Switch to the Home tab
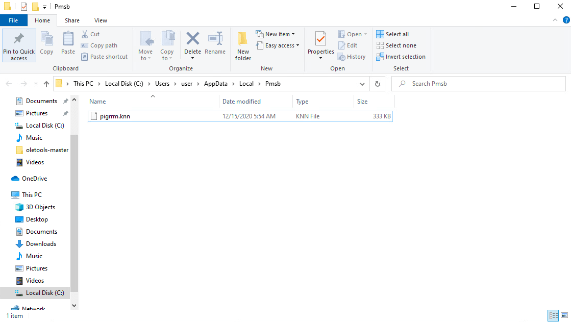The width and height of the screenshot is (571, 322). [42, 20]
